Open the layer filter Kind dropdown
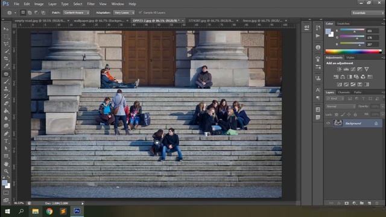Image resolution: width=386 pixels, height=217 pixels. coord(335,99)
